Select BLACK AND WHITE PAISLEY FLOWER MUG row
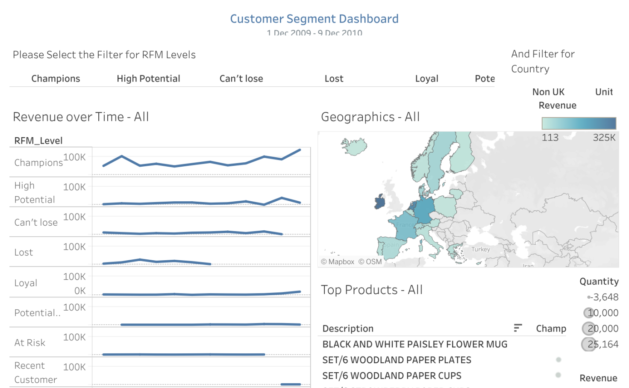This screenshot has height=388, width=629. point(414,344)
